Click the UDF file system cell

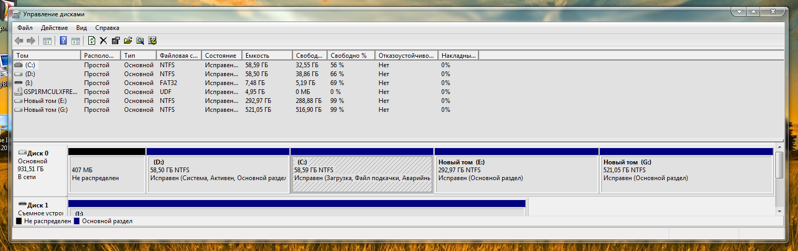pyautogui.click(x=166, y=92)
